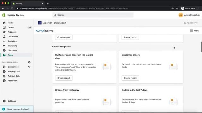202x113 pixels.
Task: Open the hamburger Menu icon
Action: coord(192,31)
